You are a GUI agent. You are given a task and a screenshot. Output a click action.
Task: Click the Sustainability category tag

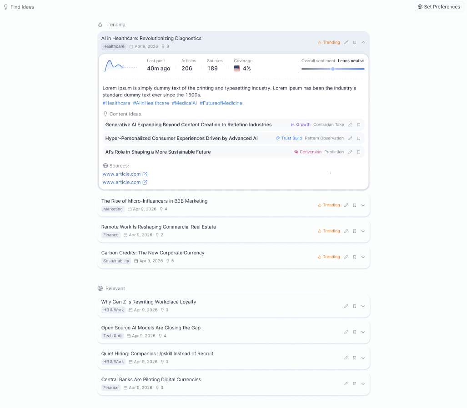pos(116,261)
